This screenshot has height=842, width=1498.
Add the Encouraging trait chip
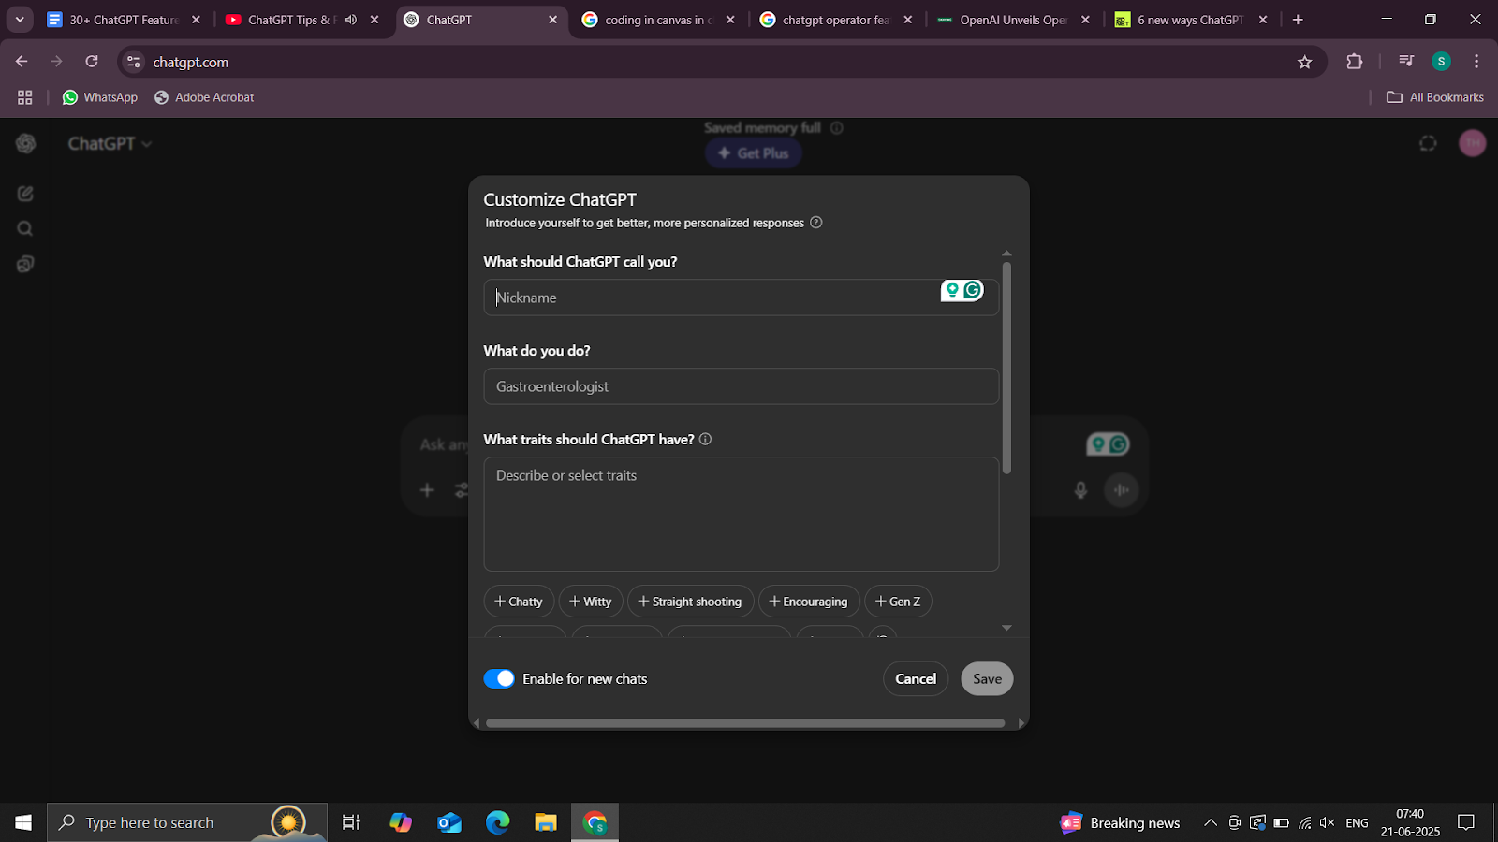click(809, 602)
